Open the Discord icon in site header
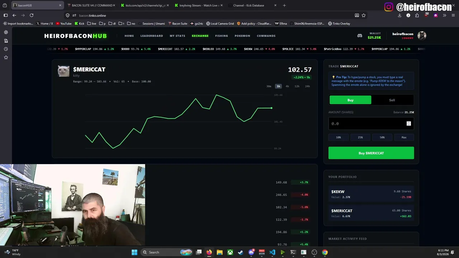This screenshot has height=258, width=459. 360,35
